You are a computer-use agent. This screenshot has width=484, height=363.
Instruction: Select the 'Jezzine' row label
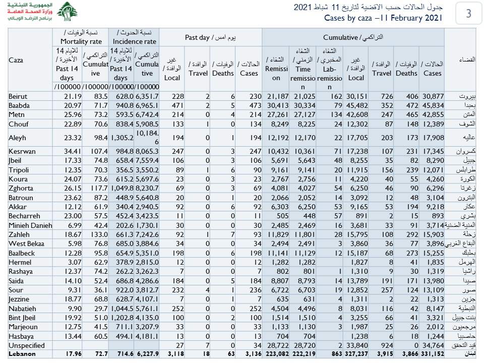pyautogui.click(x=19, y=299)
